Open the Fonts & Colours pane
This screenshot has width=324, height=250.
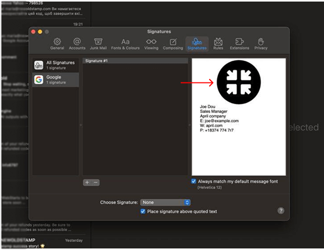pyautogui.click(x=126, y=44)
